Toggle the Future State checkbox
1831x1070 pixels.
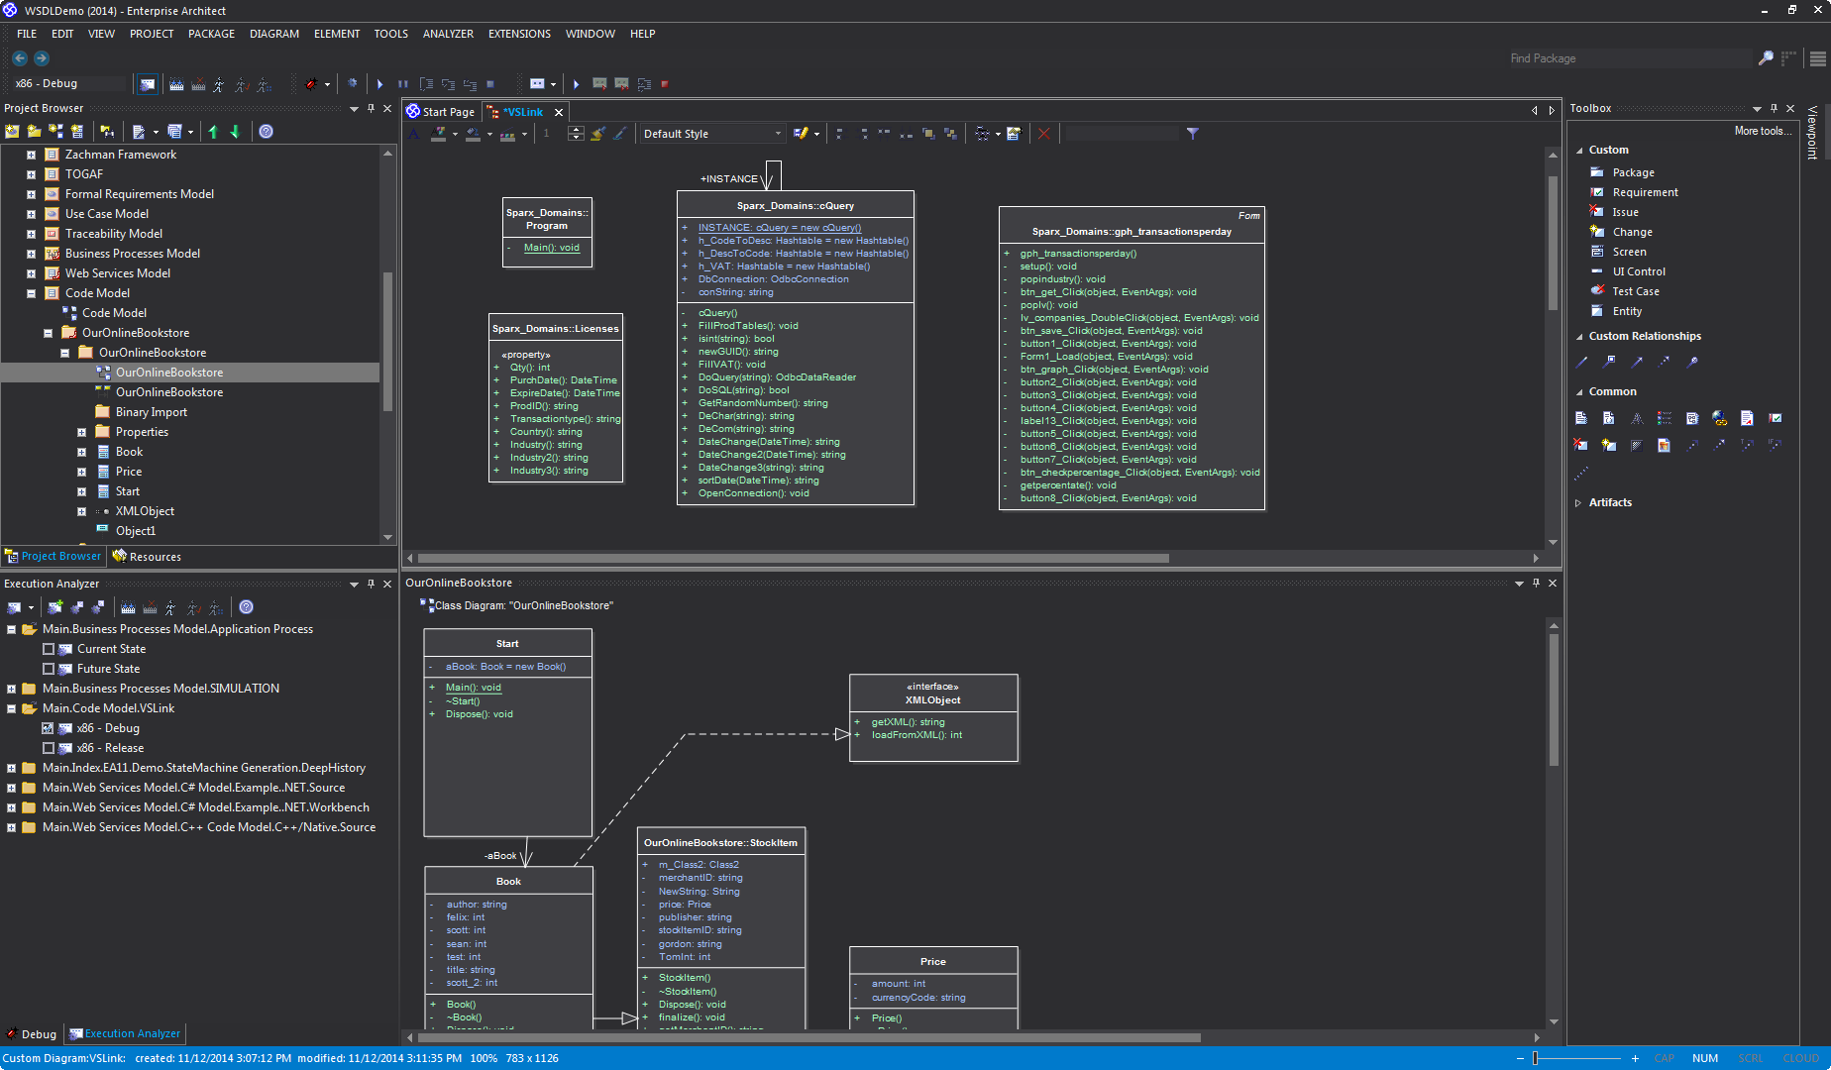click(49, 669)
